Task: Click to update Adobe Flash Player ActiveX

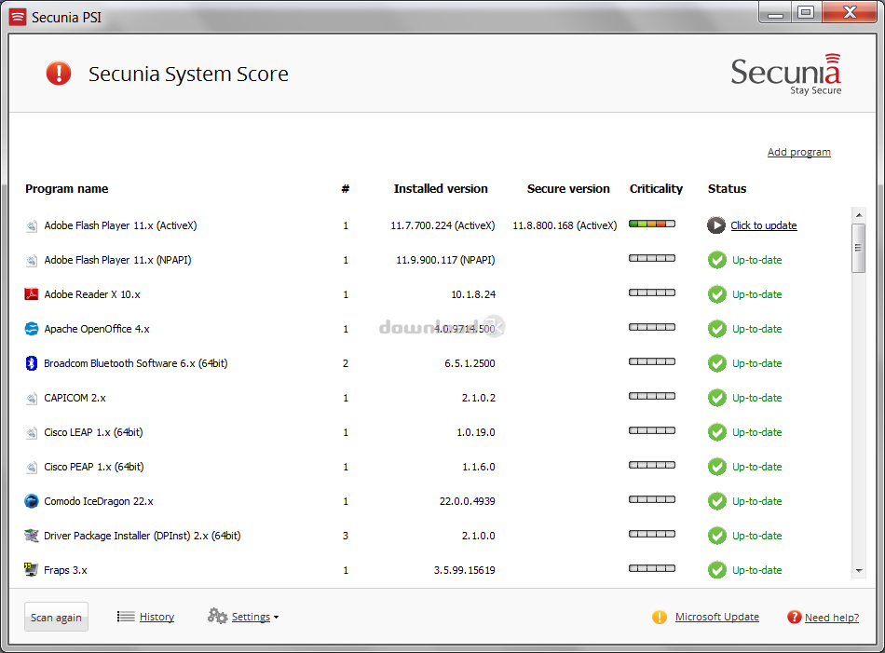Action: pyautogui.click(x=763, y=225)
